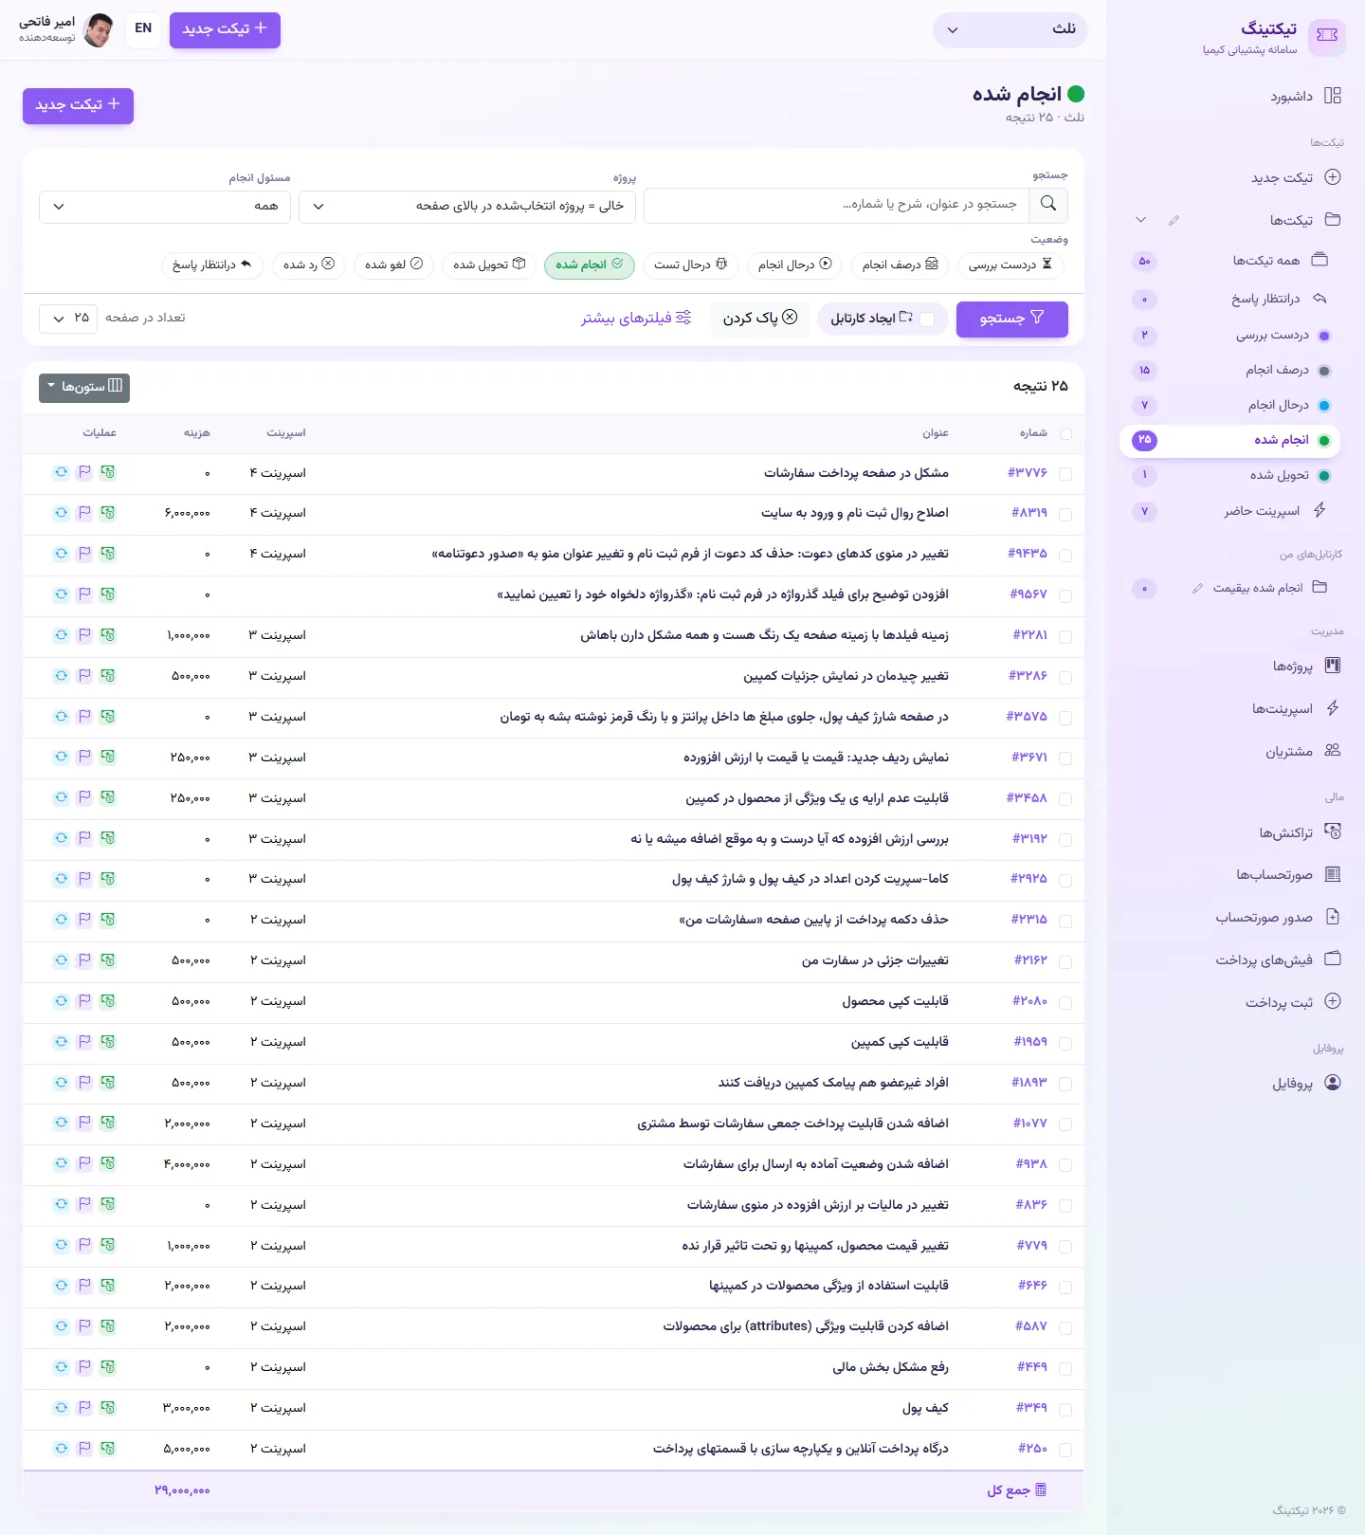Open فیلترهای بیشتر link
1365x1535 pixels.
click(637, 318)
